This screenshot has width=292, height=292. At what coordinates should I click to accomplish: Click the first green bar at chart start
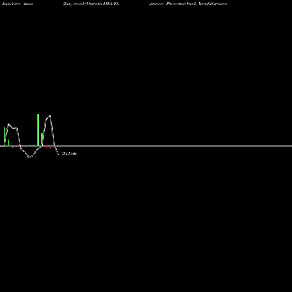(x=4, y=137)
